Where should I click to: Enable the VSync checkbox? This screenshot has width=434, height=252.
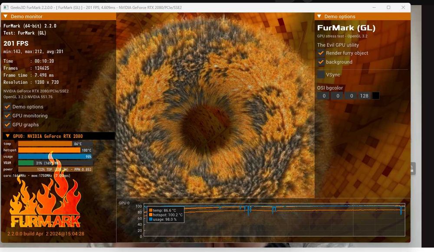(321, 75)
